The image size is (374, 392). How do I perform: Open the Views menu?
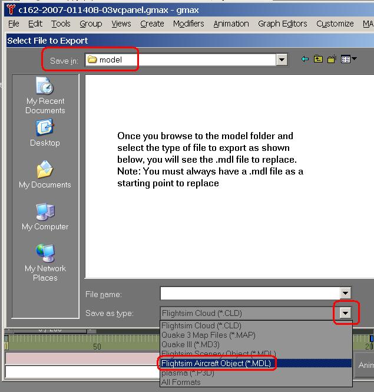[121, 24]
